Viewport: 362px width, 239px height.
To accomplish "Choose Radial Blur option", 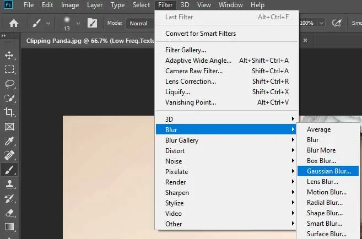I will pyautogui.click(x=328, y=202).
